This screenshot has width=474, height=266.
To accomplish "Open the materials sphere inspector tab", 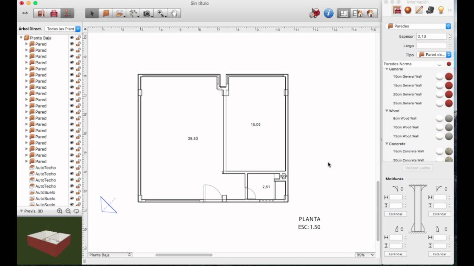I will coord(408,10).
